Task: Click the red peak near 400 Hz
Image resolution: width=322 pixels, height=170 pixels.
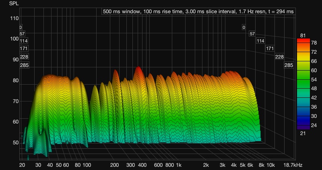Action: point(139,69)
